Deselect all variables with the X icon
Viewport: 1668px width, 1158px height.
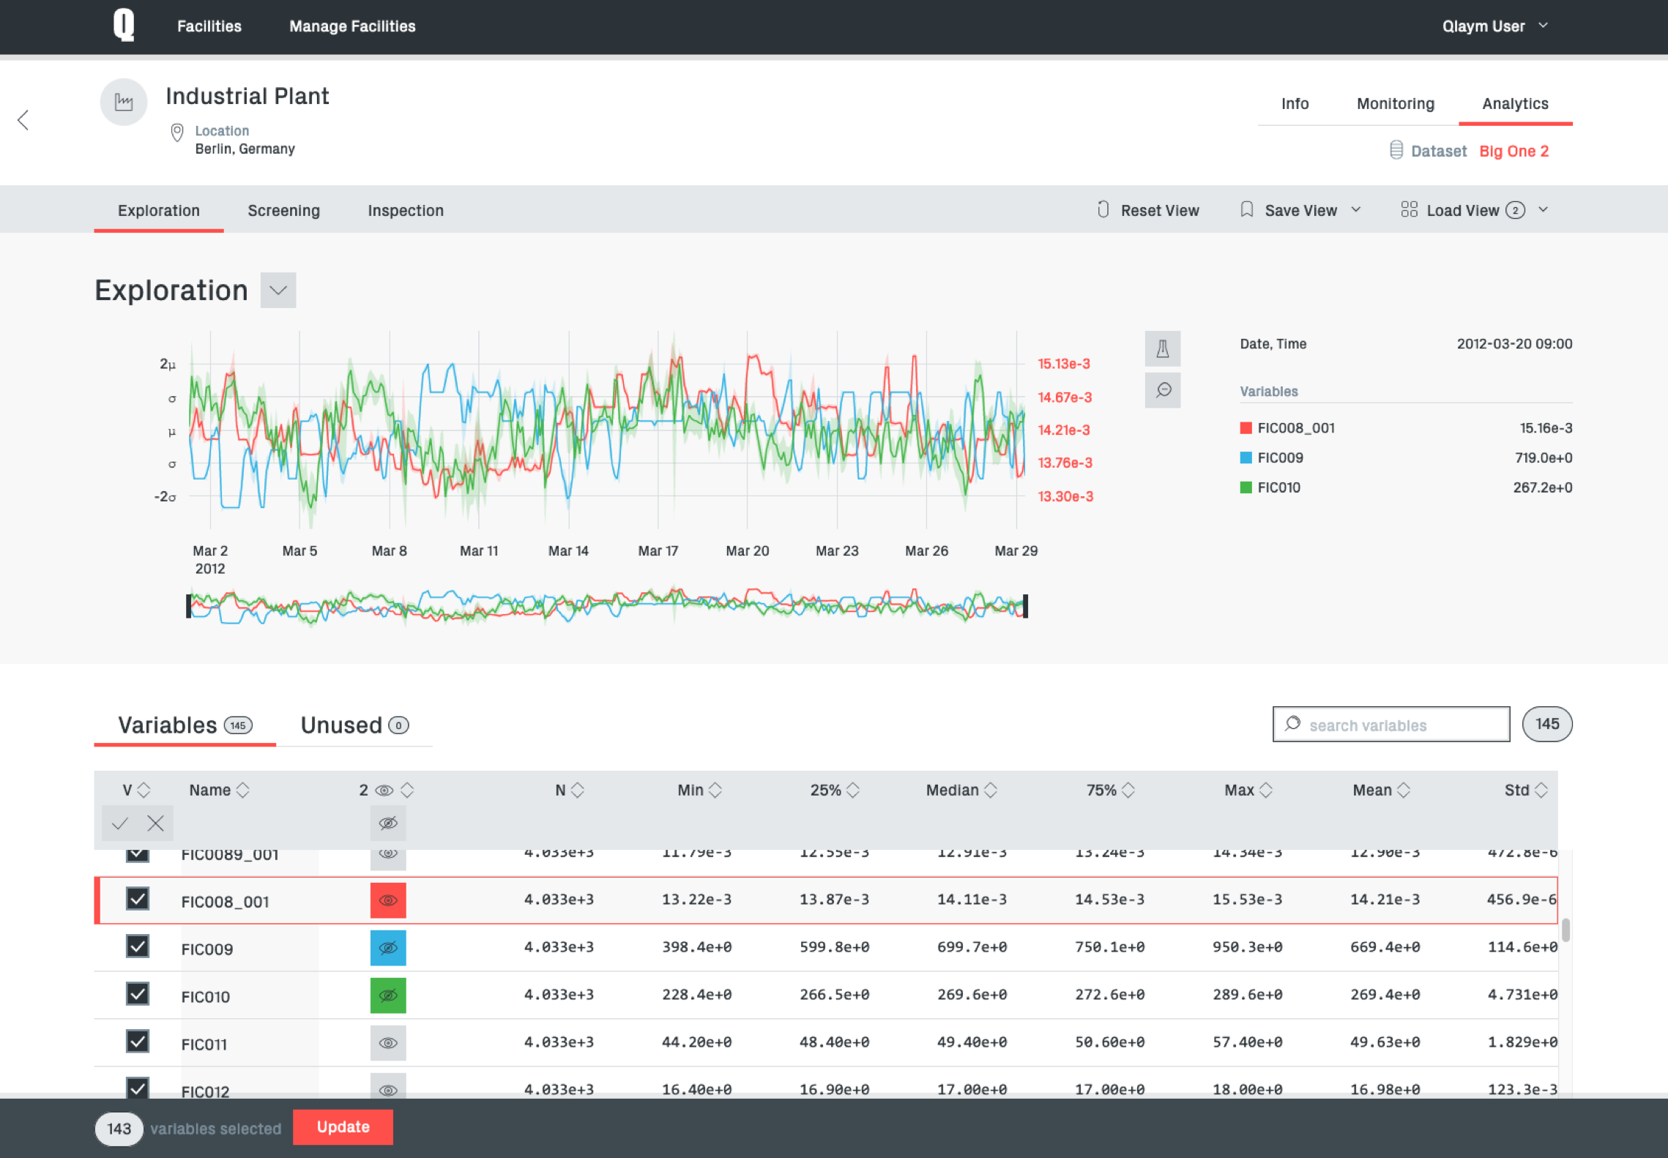[x=155, y=823]
